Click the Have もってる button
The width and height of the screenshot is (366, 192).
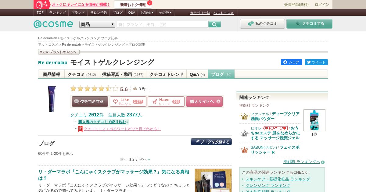[x=166, y=101]
